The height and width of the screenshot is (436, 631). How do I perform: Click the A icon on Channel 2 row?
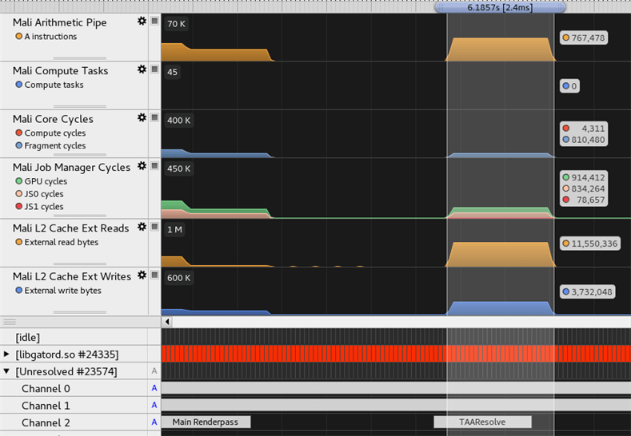pos(154,422)
